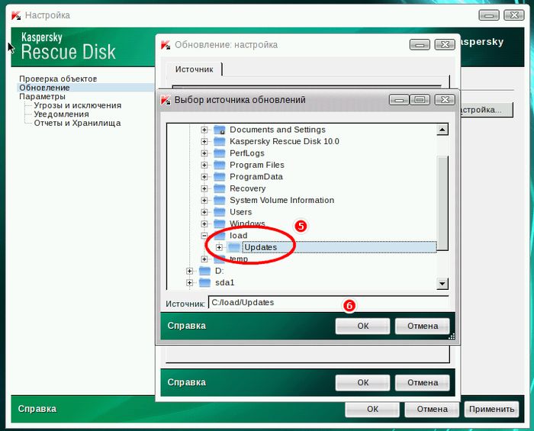Minimize the Обновление: настройка dialog

pyautogui.click(x=420, y=44)
